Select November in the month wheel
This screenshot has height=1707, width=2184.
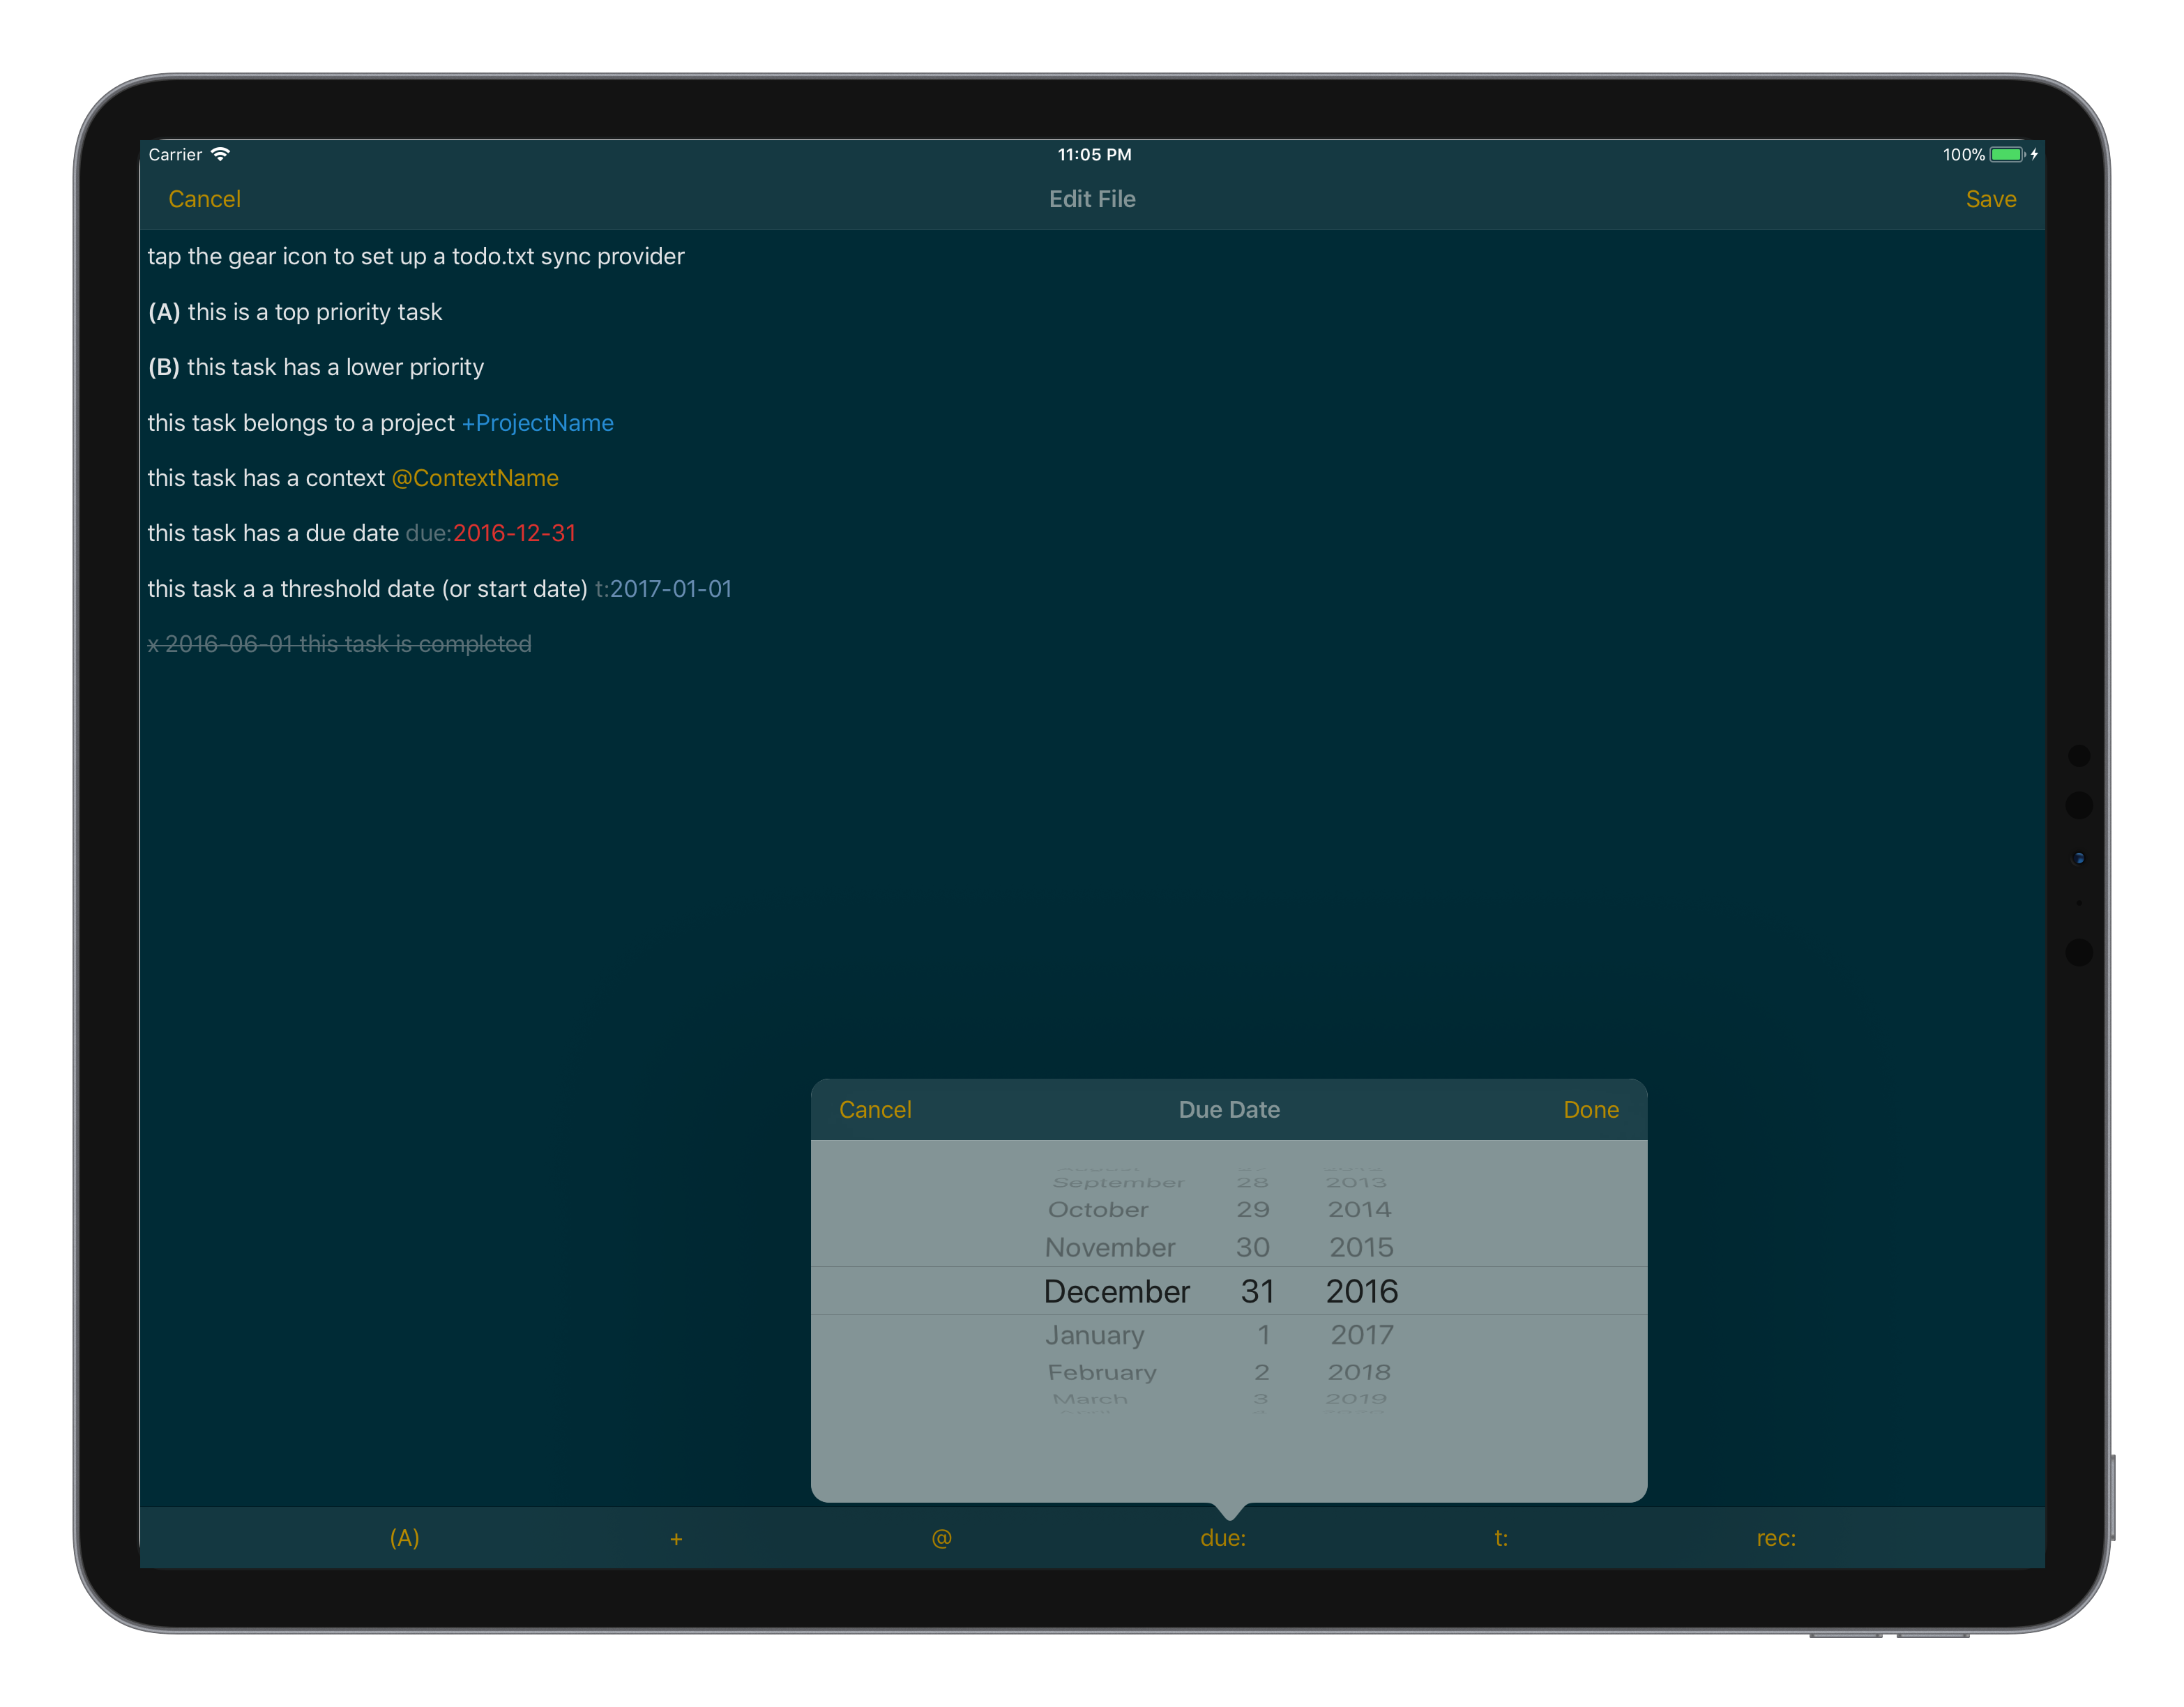pos(1110,1247)
